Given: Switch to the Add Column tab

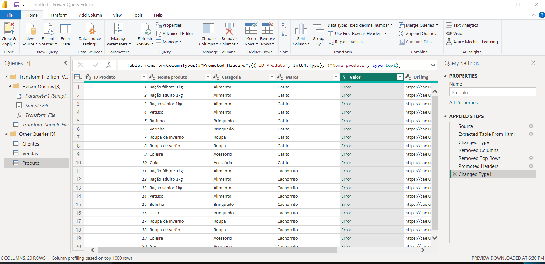Looking at the screenshot, I should click(90, 15).
